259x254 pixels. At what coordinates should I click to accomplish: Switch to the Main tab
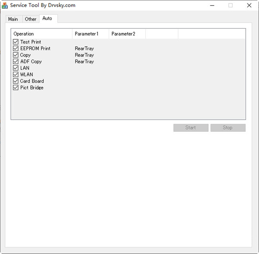pyautogui.click(x=13, y=19)
